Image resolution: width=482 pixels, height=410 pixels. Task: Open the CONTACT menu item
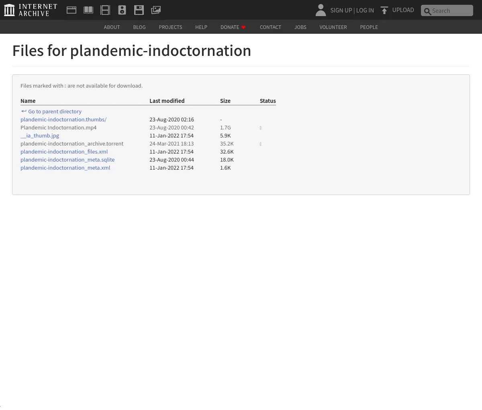270,27
